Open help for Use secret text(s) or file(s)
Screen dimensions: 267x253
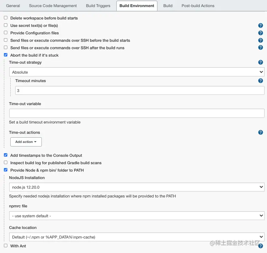tap(260, 25)
